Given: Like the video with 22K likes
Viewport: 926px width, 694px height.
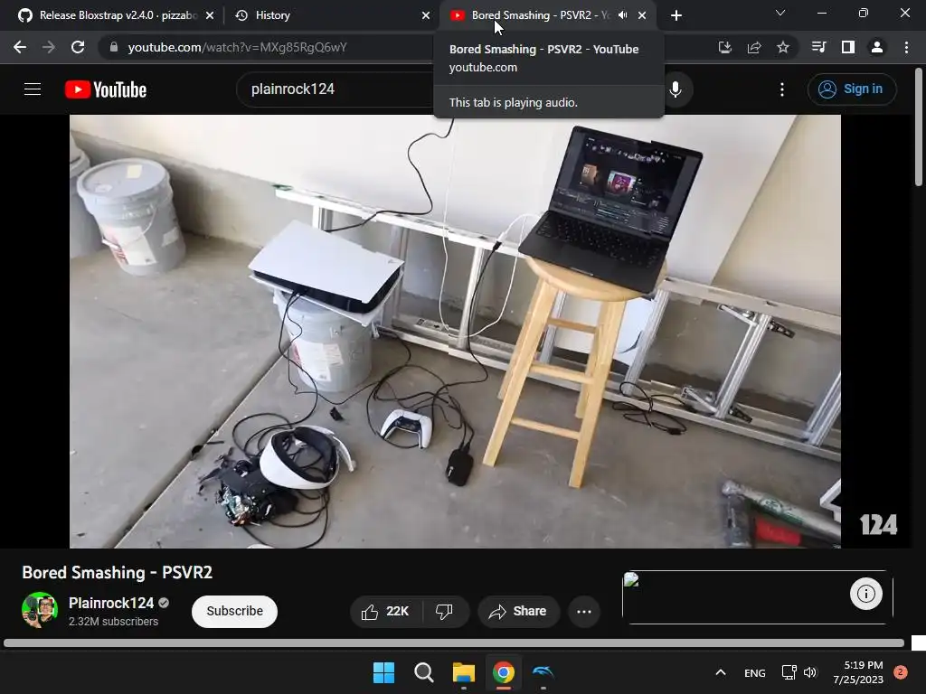Looking at the screenshot, I should [387, 612].
